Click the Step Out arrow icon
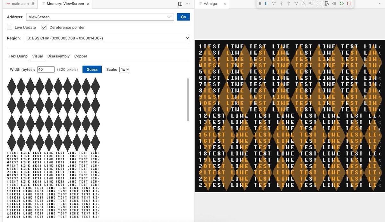Image resolution: width=385 pixels, height=222 pixels. [x=289, y=4]
